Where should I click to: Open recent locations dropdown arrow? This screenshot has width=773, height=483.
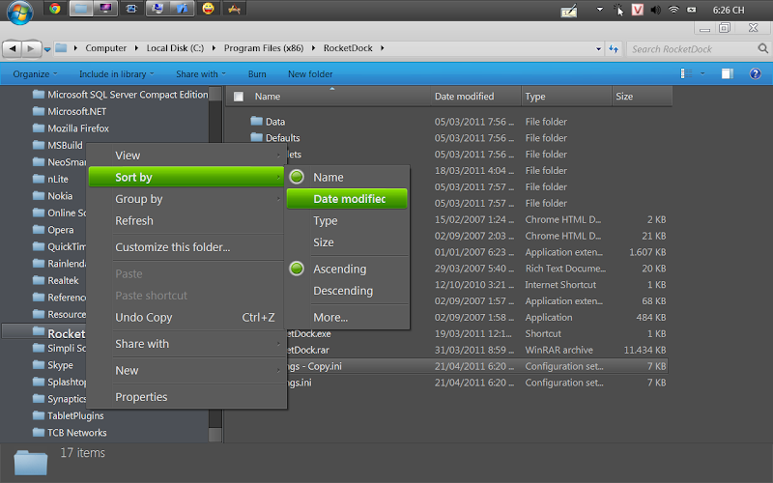click(47, 49)
